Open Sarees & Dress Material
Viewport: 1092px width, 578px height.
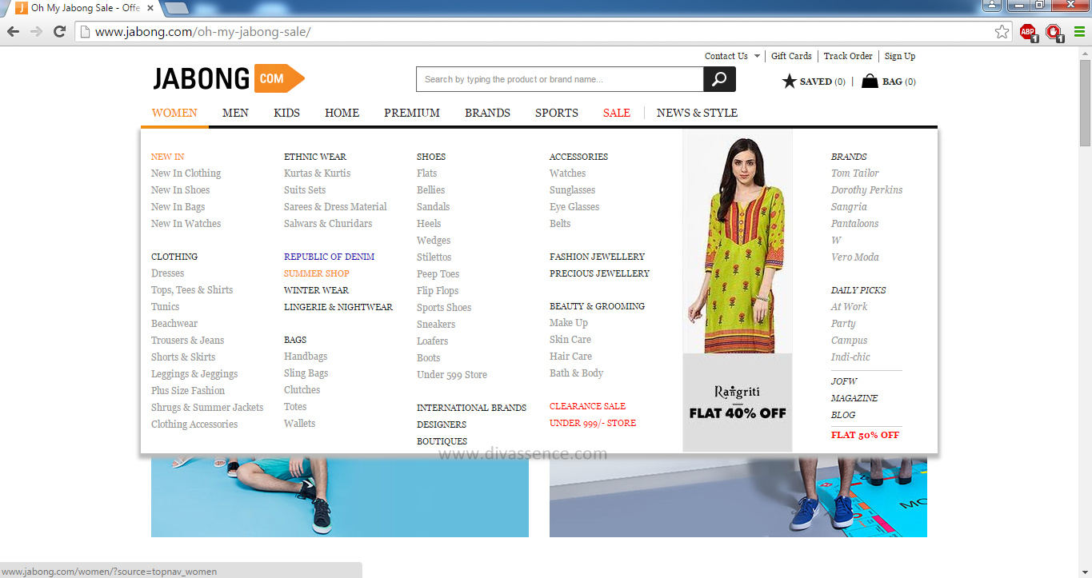[335, 207]
